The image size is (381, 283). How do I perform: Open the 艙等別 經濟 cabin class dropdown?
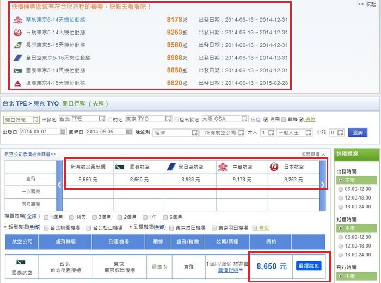click(175, 133)
